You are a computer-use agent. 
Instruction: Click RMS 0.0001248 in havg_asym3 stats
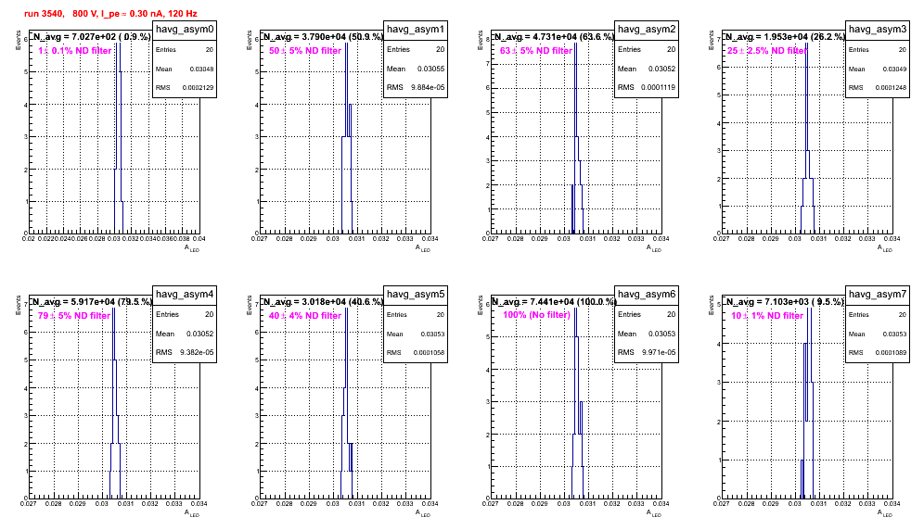(x=878, y=87)
